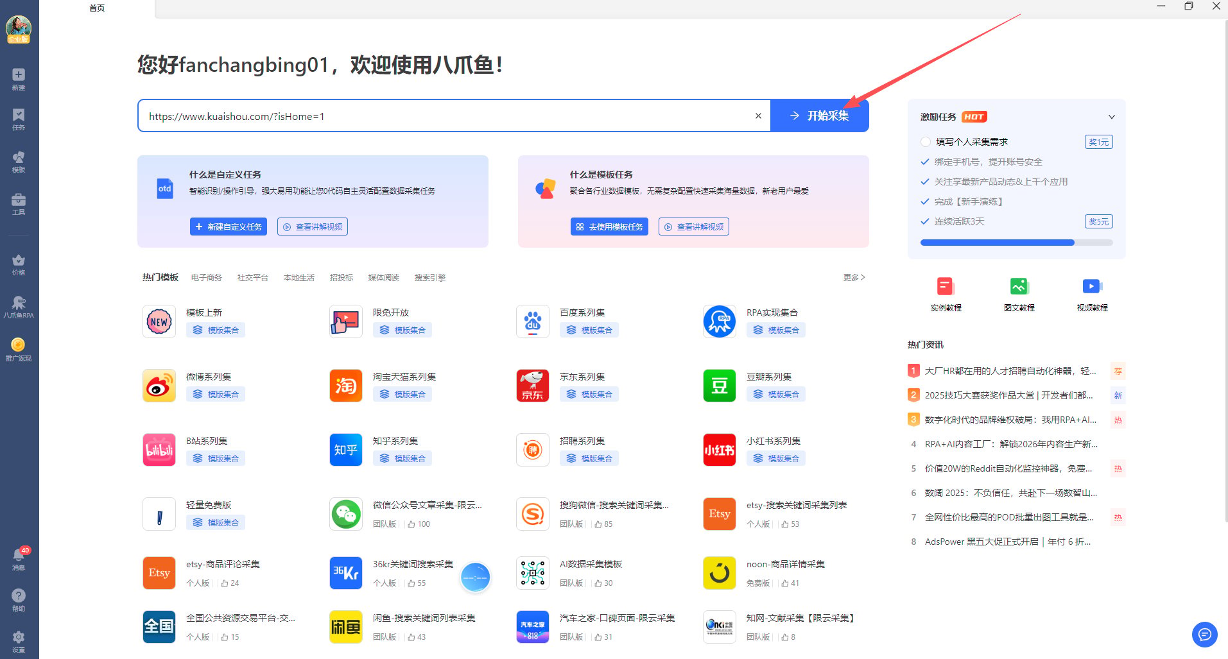Switch to the 招投标 tab

coord(342,277)
